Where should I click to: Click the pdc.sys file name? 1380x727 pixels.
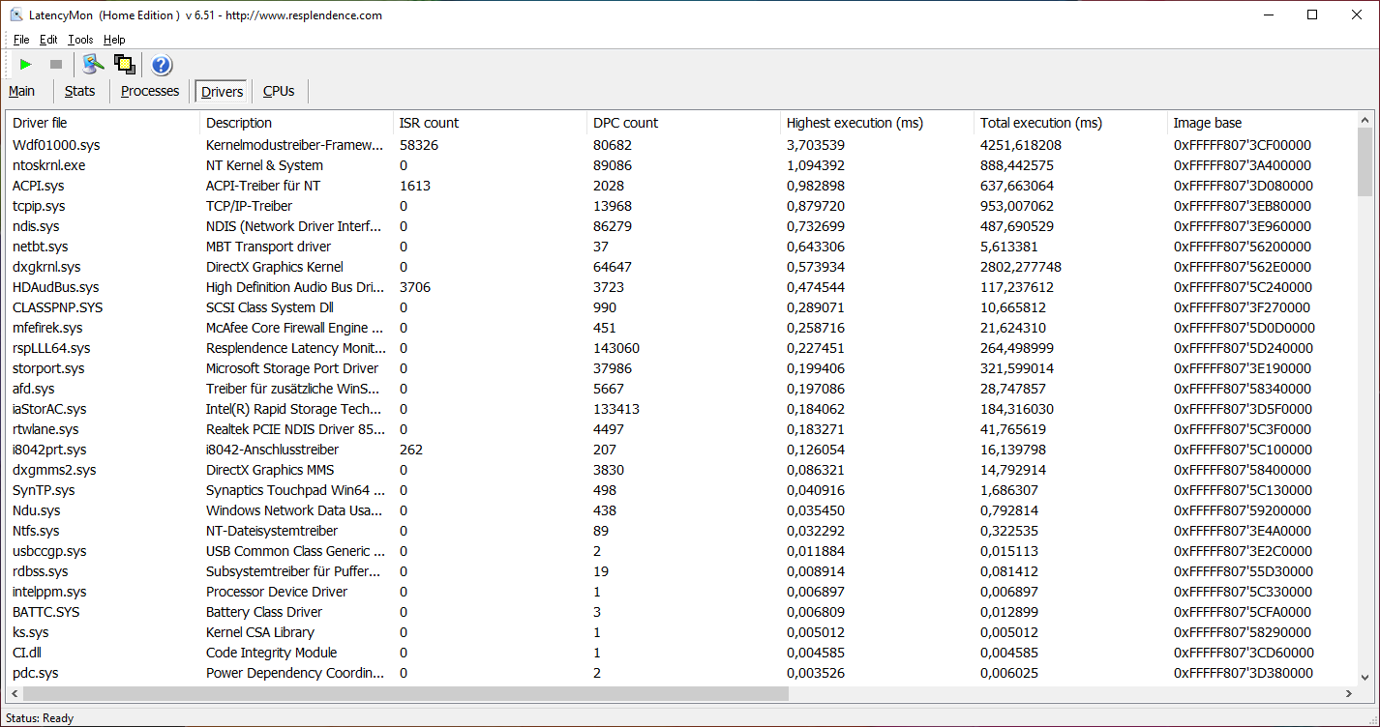pos(35,673)
